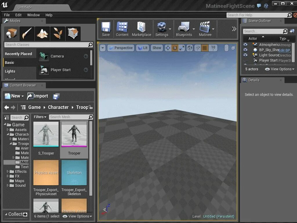297x223 pixels.
Task: Click the search icon in Search For Help
Action: [x=289, y=15]
